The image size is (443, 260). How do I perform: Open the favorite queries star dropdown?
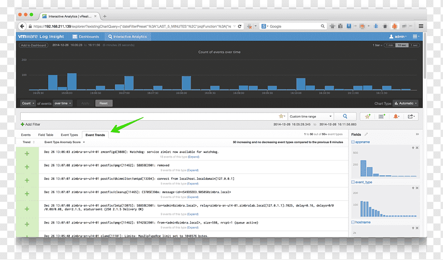click(282, 116)
